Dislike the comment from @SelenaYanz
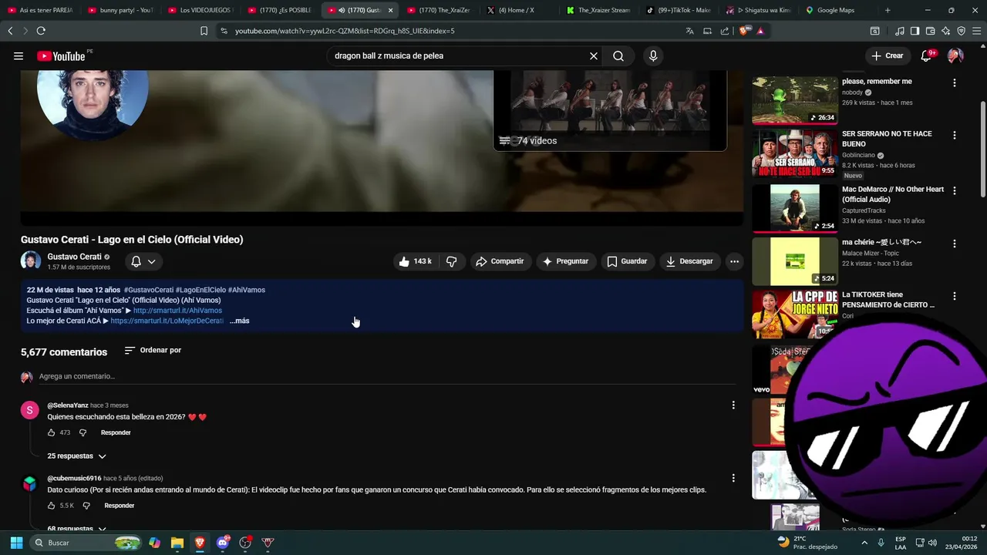Screen dimensions: 987x555 click(83, 432)
